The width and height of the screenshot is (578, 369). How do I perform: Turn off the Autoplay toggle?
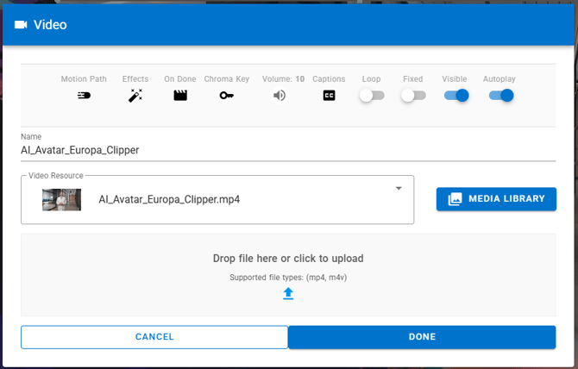tap(500, 96)
